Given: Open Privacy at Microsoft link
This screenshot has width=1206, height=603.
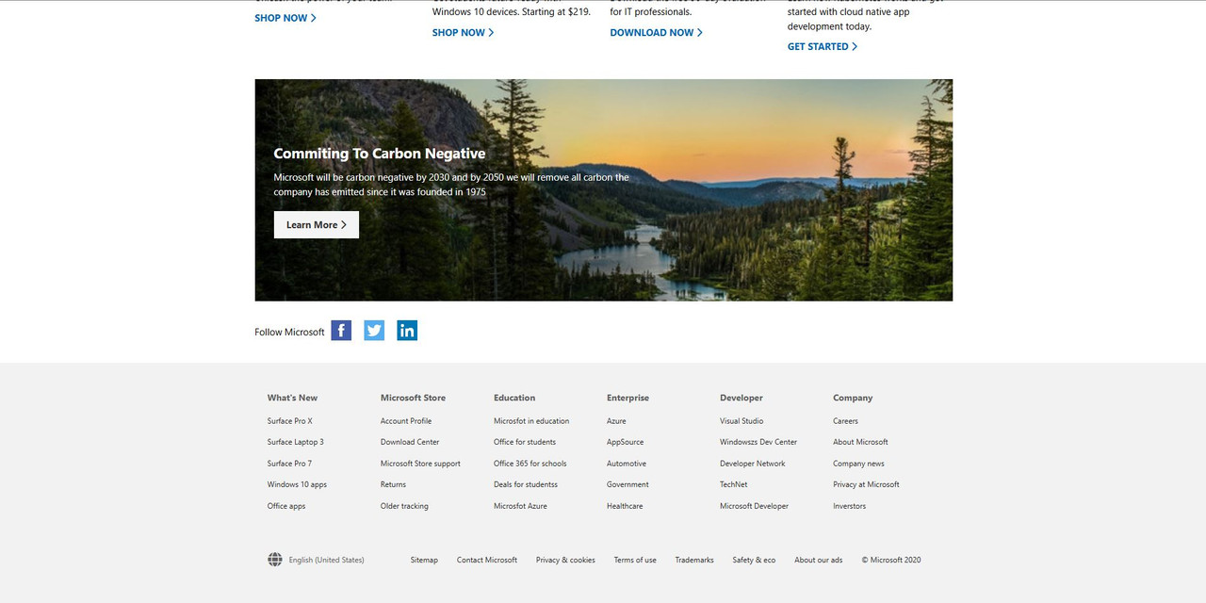Looking at the screenshot, I should click(x=866, y=484).
